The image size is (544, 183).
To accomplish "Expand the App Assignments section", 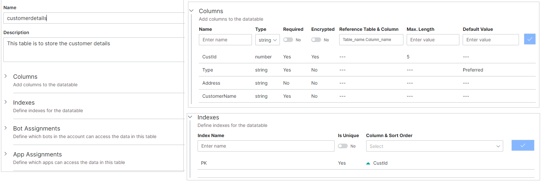I will click(6, 154).
